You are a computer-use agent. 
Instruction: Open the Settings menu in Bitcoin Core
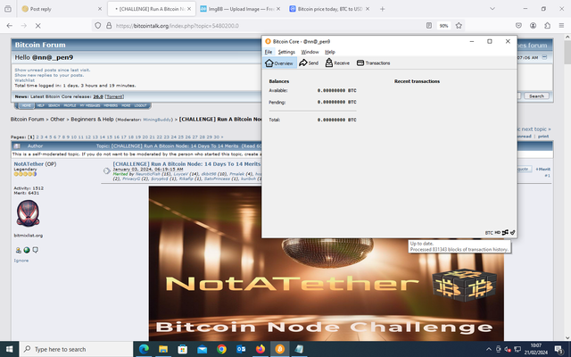pyautogui.click(x=286, y=52)
